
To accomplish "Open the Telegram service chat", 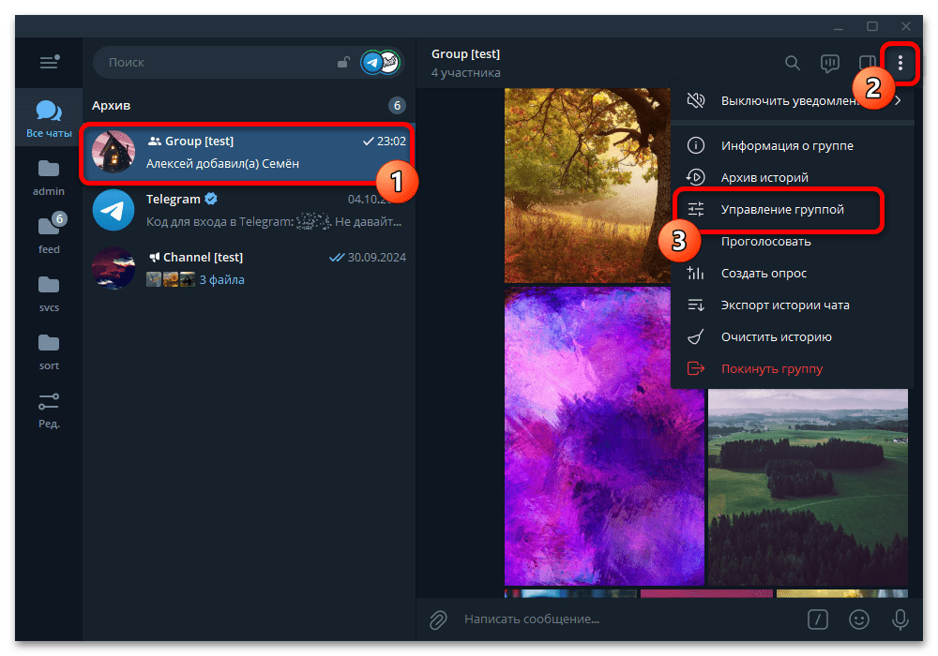I will point(249,210).
